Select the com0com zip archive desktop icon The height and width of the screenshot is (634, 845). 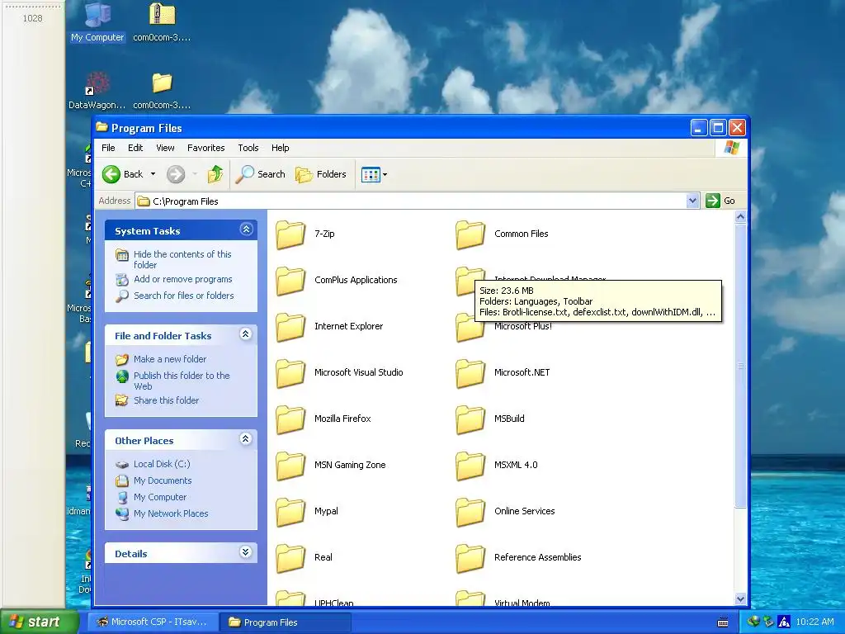coord(162,22)
